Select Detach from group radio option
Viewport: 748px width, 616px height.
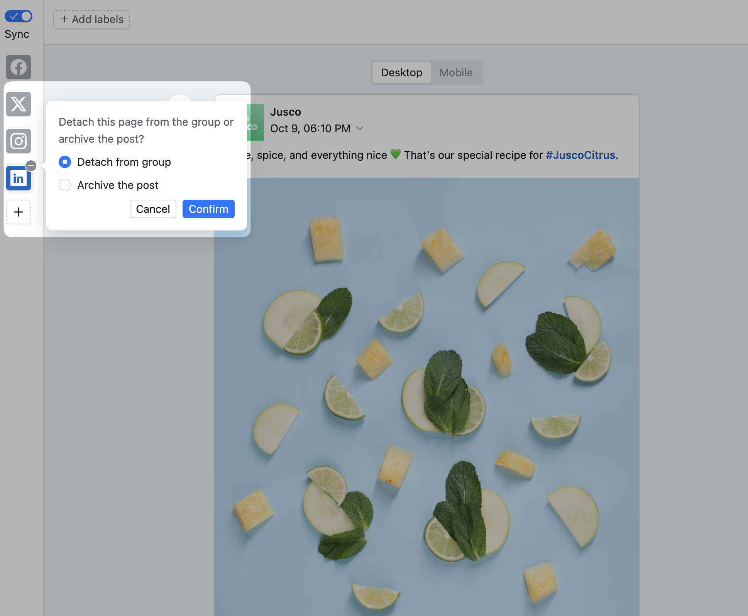coord(65,162)
